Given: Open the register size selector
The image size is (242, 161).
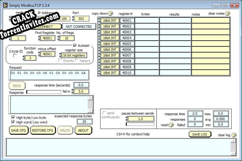Looking at the screenshot, I should [74, 55].
